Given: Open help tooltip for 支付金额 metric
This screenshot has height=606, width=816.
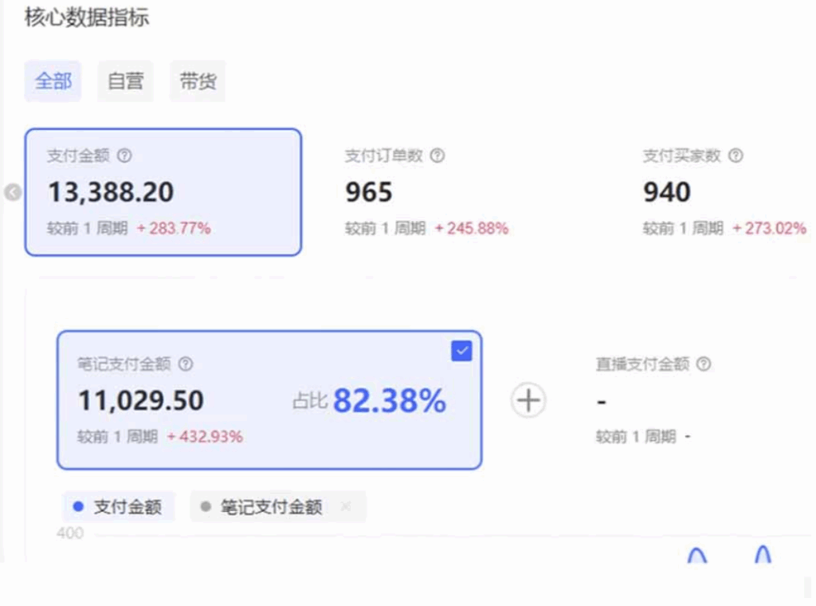Looking at the screenshot, I should click(124, 155).
